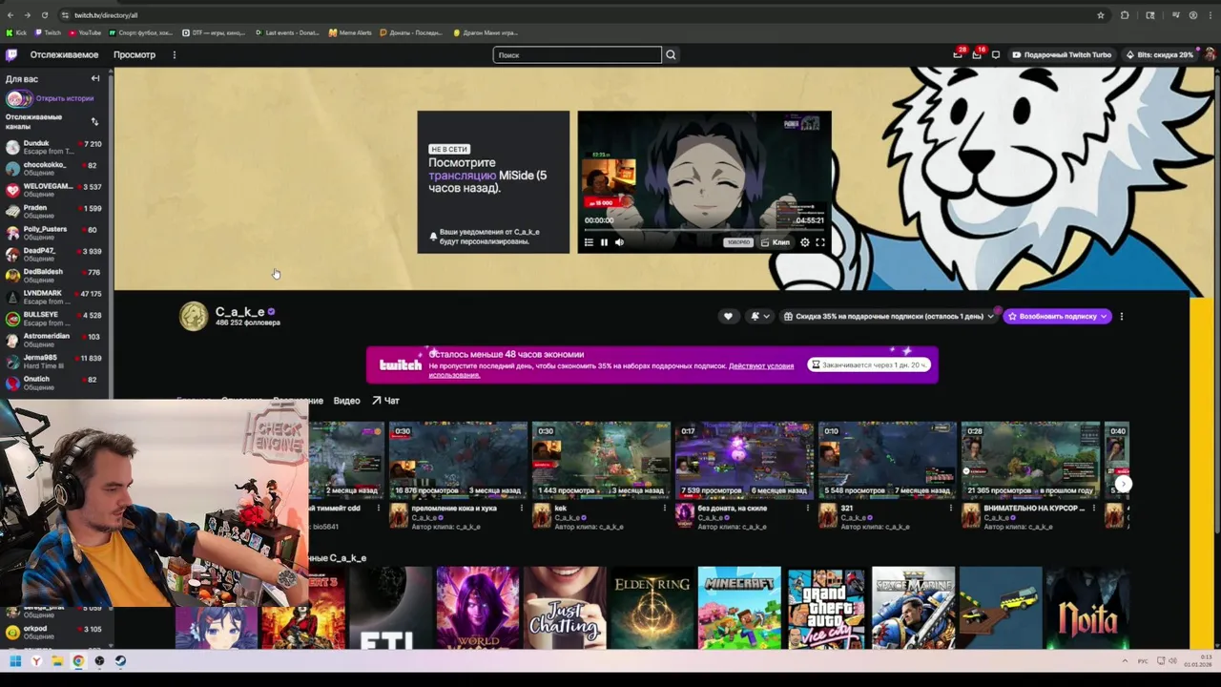Open Отслеживаемое in top navigation
The height and width of the screenshot is (687, 1221).
click(64, 54)
